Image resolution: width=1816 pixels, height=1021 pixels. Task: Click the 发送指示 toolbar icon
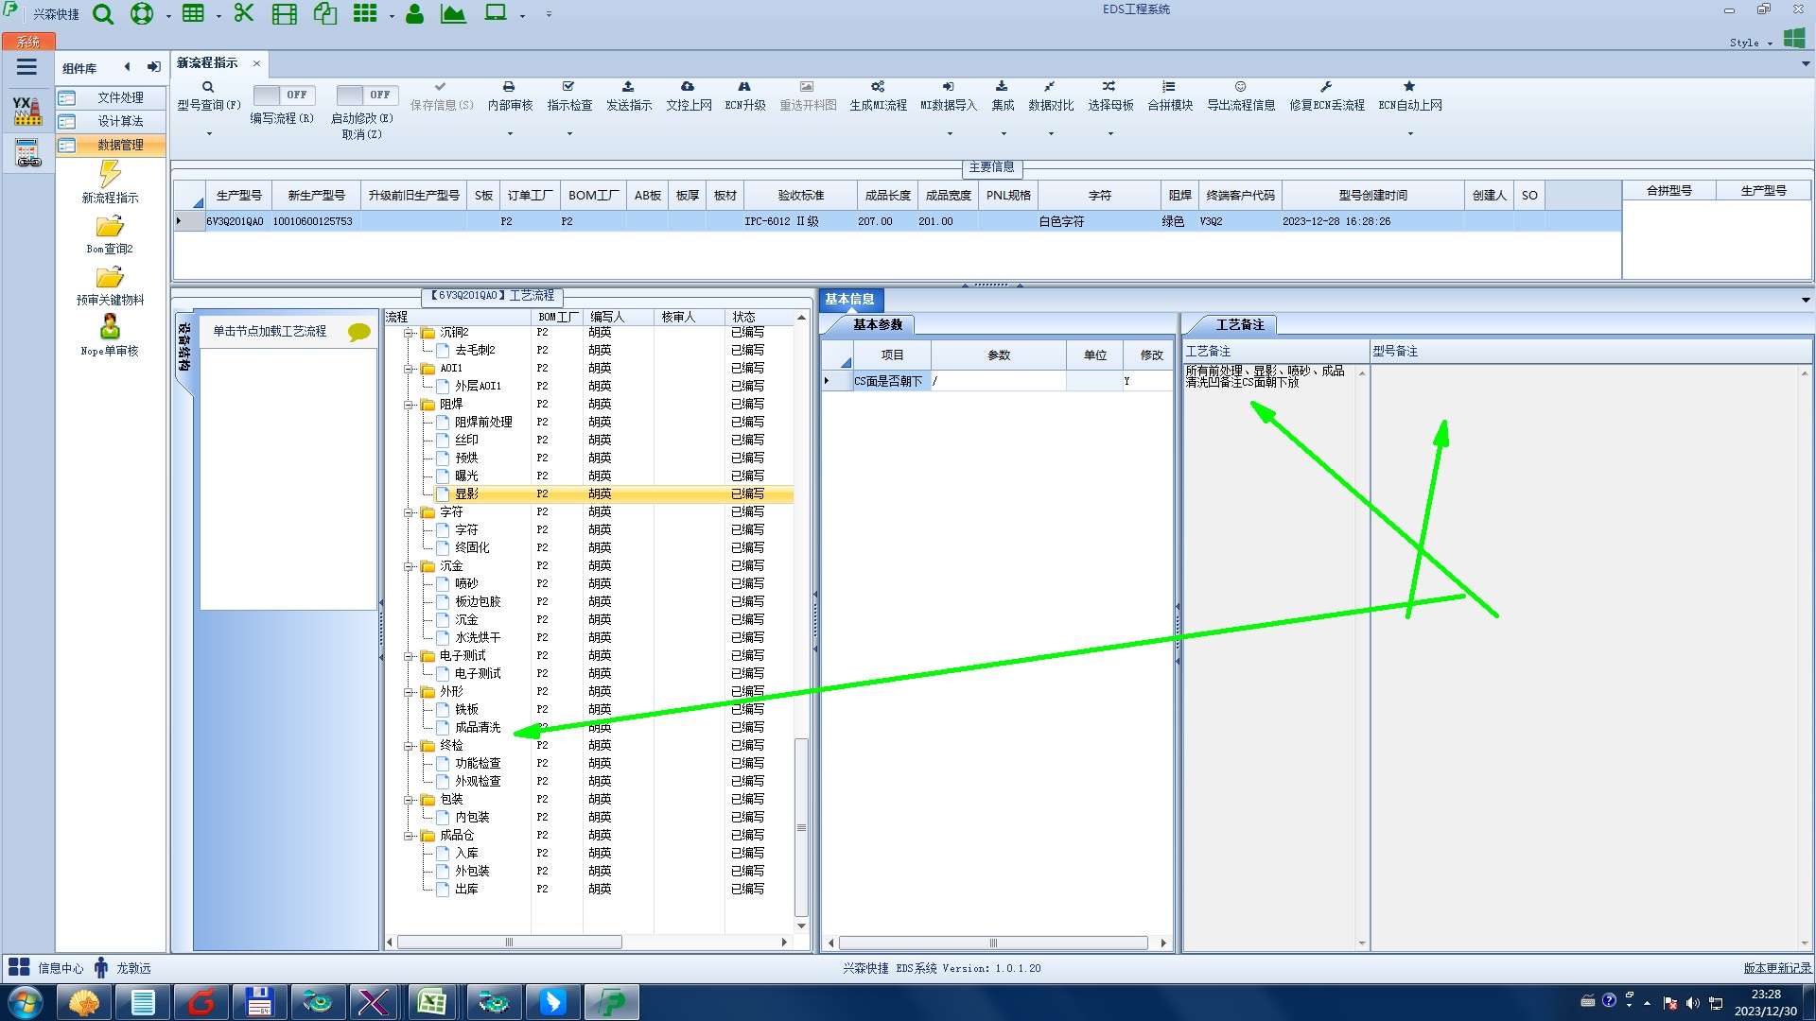[x=628, y=87]
